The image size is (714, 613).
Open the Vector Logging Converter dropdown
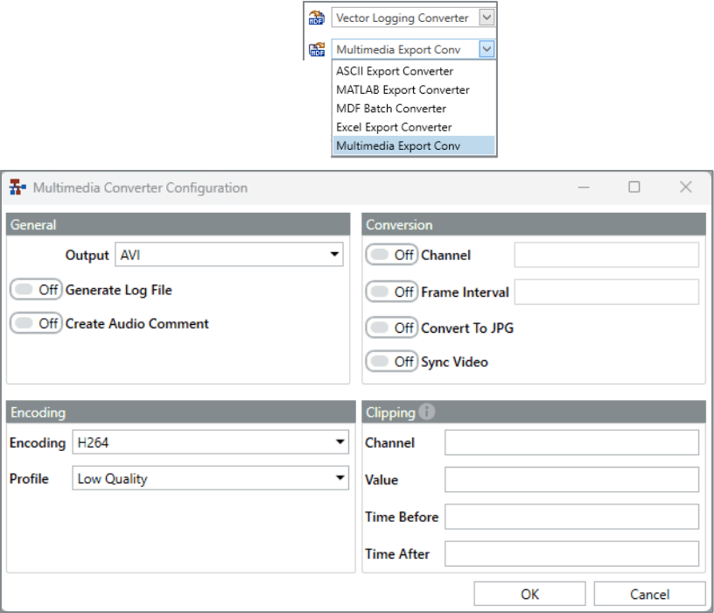click(486, 18)
